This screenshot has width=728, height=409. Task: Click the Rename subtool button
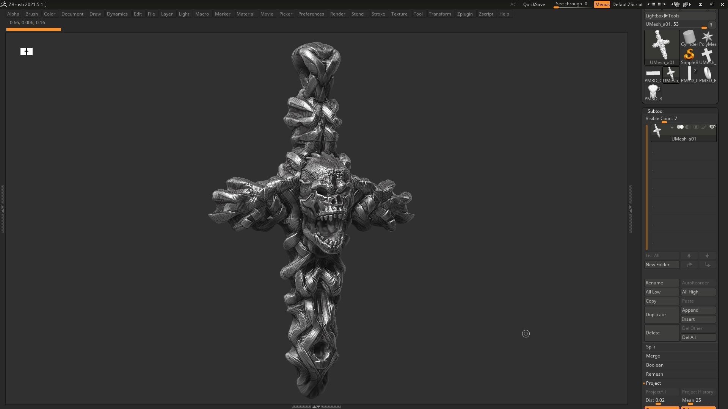[x=662, y=283]
